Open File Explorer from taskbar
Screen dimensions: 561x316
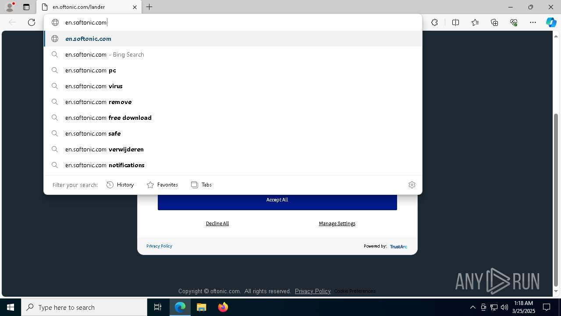201,307
